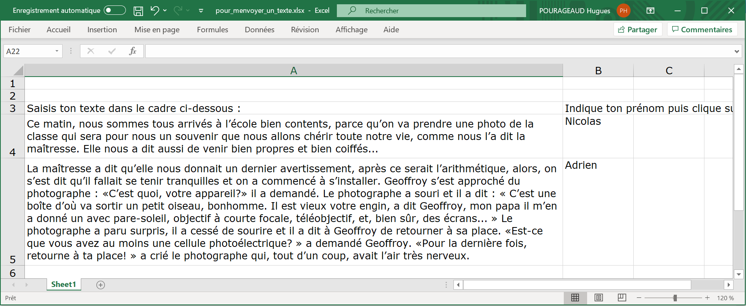Switch to Normal view in status bar
This screenshot has height=306, width=746.
(x=575, y=298)
